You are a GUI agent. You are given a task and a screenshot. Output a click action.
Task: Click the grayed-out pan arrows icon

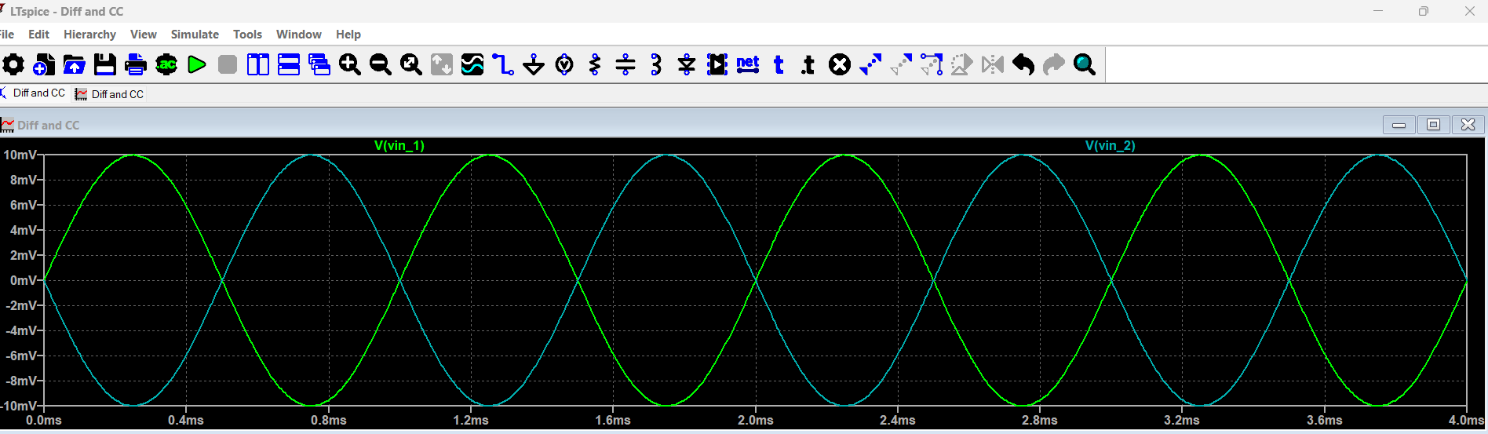pos(442,64)
